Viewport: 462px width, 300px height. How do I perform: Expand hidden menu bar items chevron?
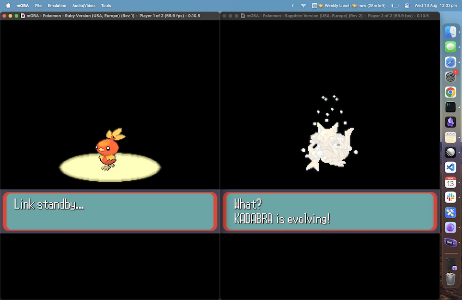click(292, 6)
